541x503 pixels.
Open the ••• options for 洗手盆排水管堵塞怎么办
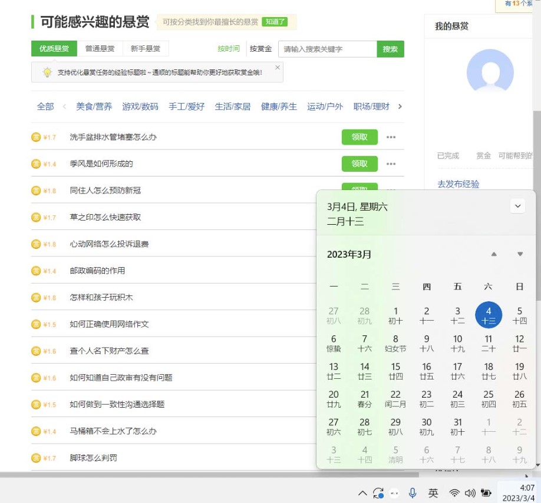(x=390, y=136)
